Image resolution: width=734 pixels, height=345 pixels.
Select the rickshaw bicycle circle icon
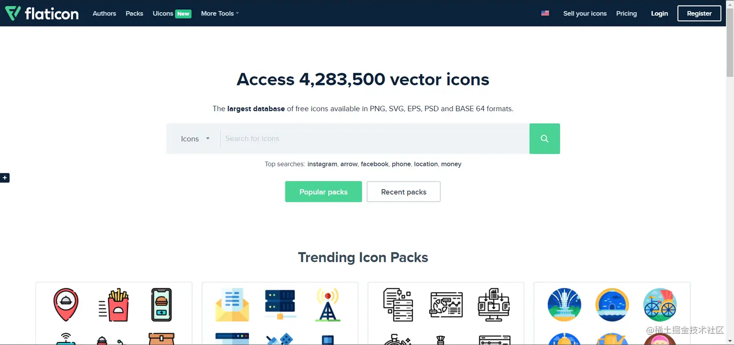click(x=660, y=305)
